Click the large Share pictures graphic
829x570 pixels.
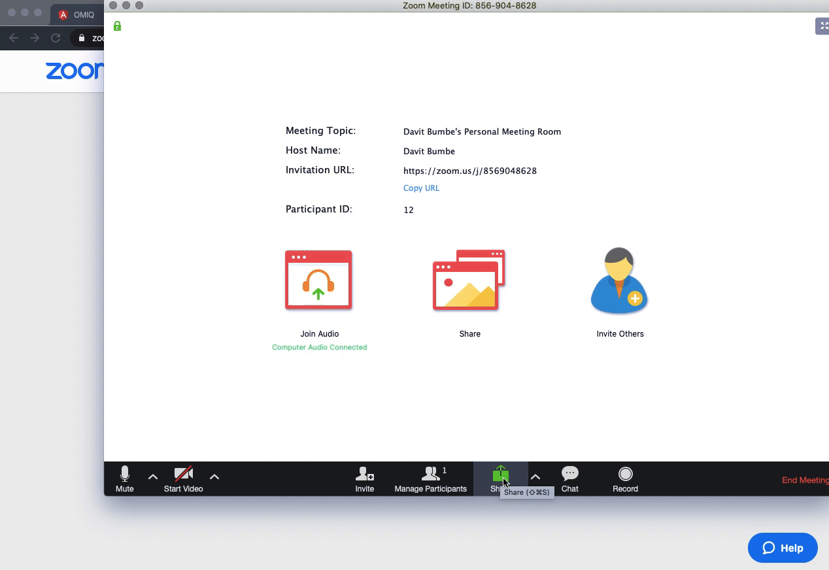click(x=469, y=280)
